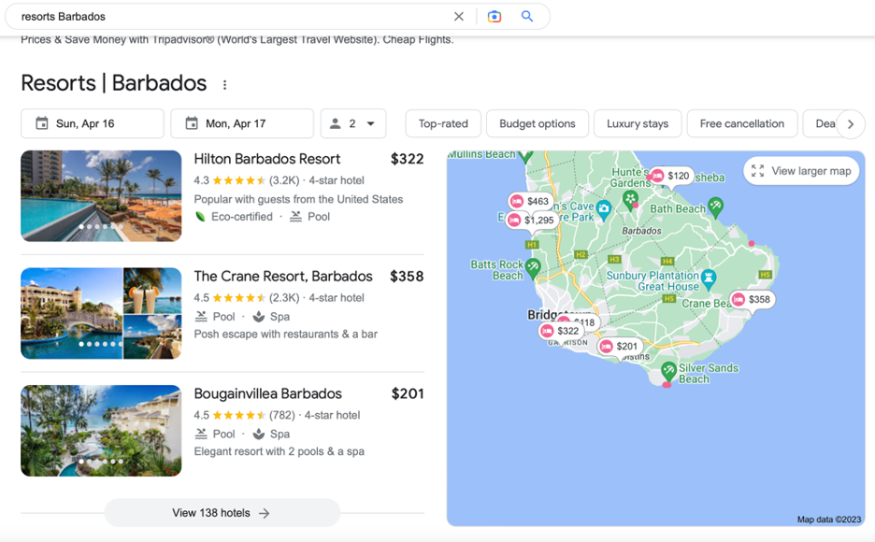Screen dimensions: 875x542
Task: Select the $201 map price marker
Action: tap(619, 347)
